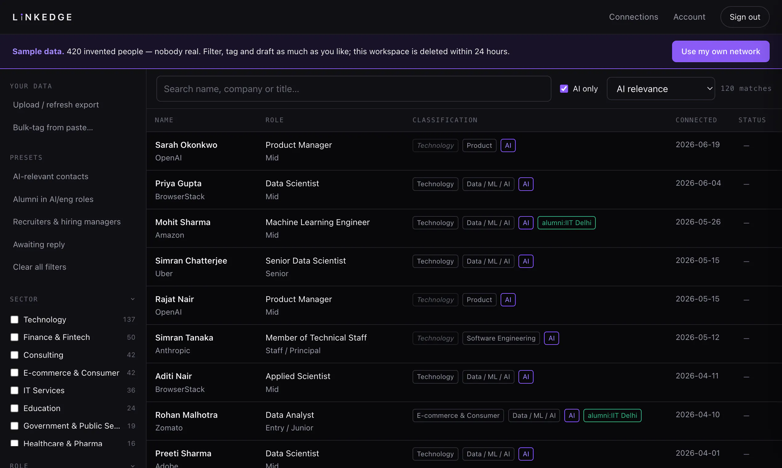Apply Alumni in AI/eng roles preset
Viewport: 782px width, 468px height.
coord(53,199)
